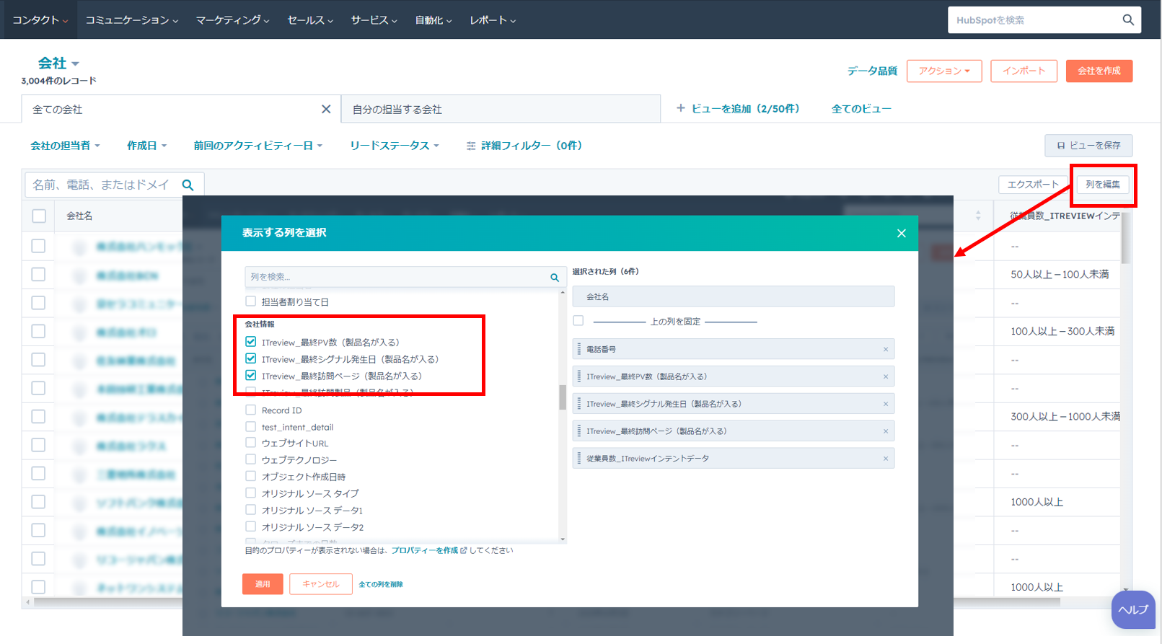Close the column selection dialog
Image resolution: width=1162 pixels, height=644 pixels.
[x=901, y=233]
